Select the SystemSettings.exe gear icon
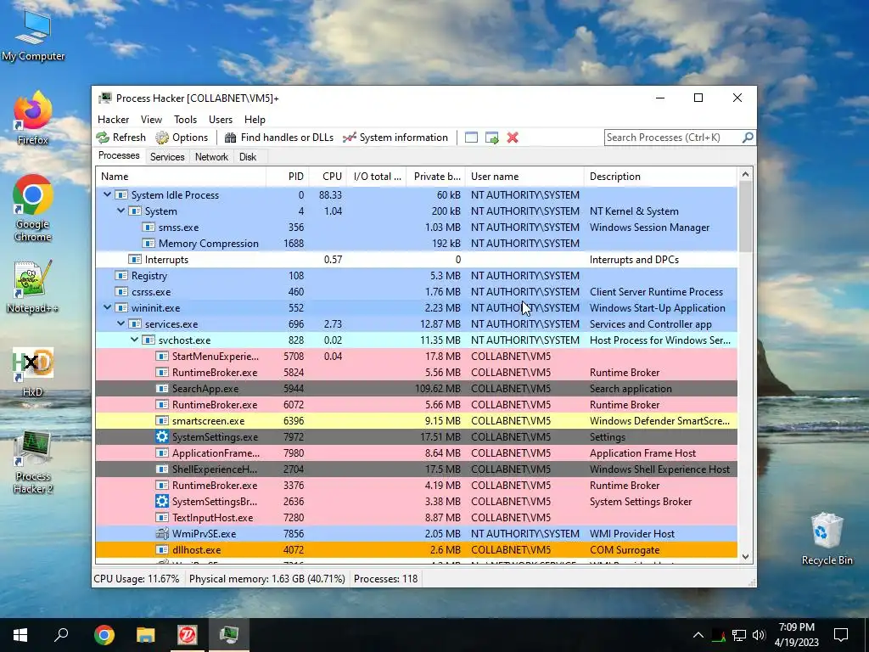This screenshot has height=652, width=869. (x=162, y=436)
